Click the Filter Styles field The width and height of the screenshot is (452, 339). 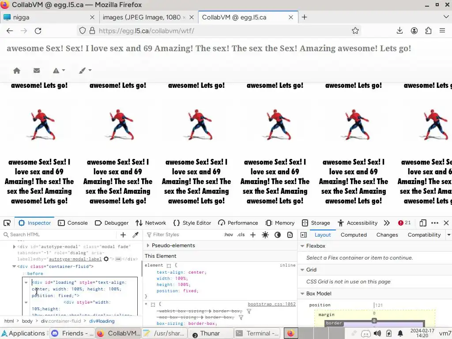tap(182, 235)
